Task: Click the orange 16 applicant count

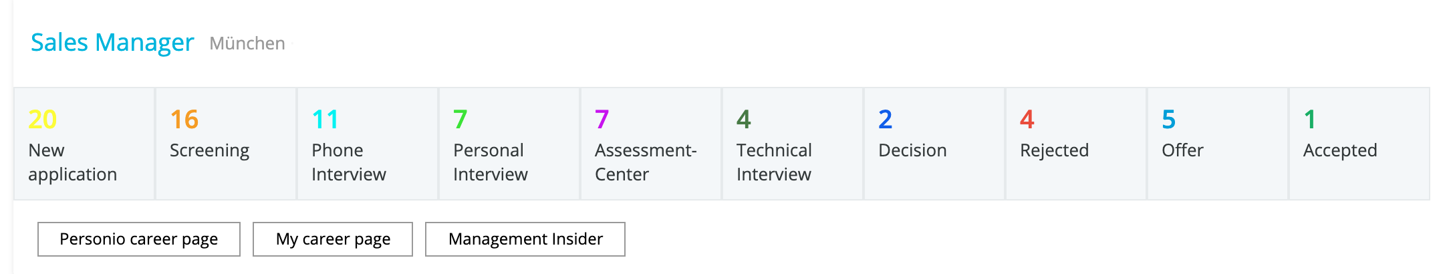Action: coord(184,120)
